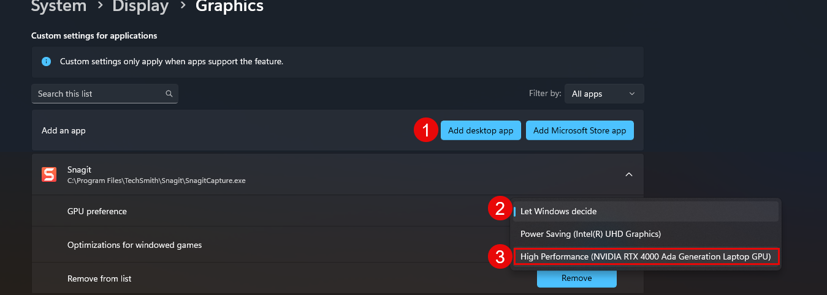Click the GPU preference row label

97,211
